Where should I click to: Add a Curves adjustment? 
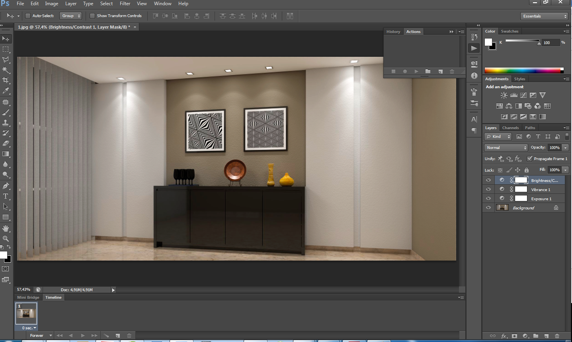pos(523,95)
